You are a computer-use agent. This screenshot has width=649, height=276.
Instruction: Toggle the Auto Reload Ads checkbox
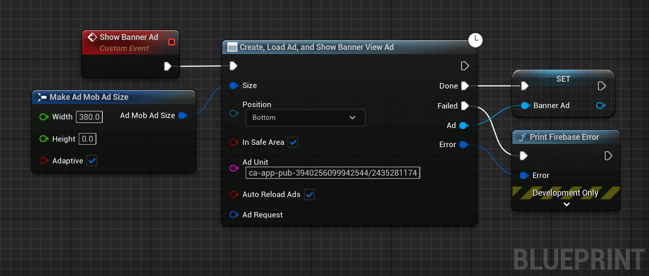pyautogui.click(x=309, y=194)
